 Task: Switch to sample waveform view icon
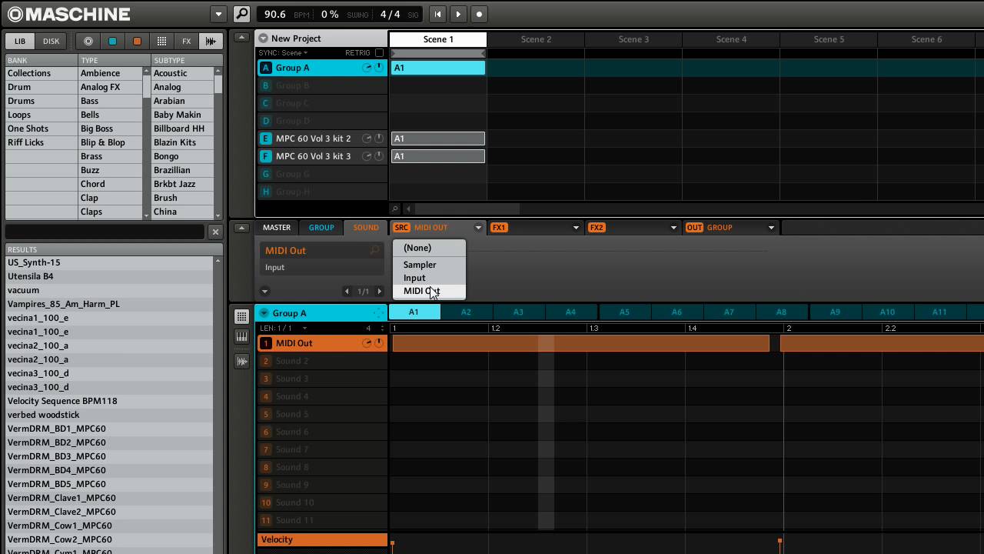click(241, 361)
